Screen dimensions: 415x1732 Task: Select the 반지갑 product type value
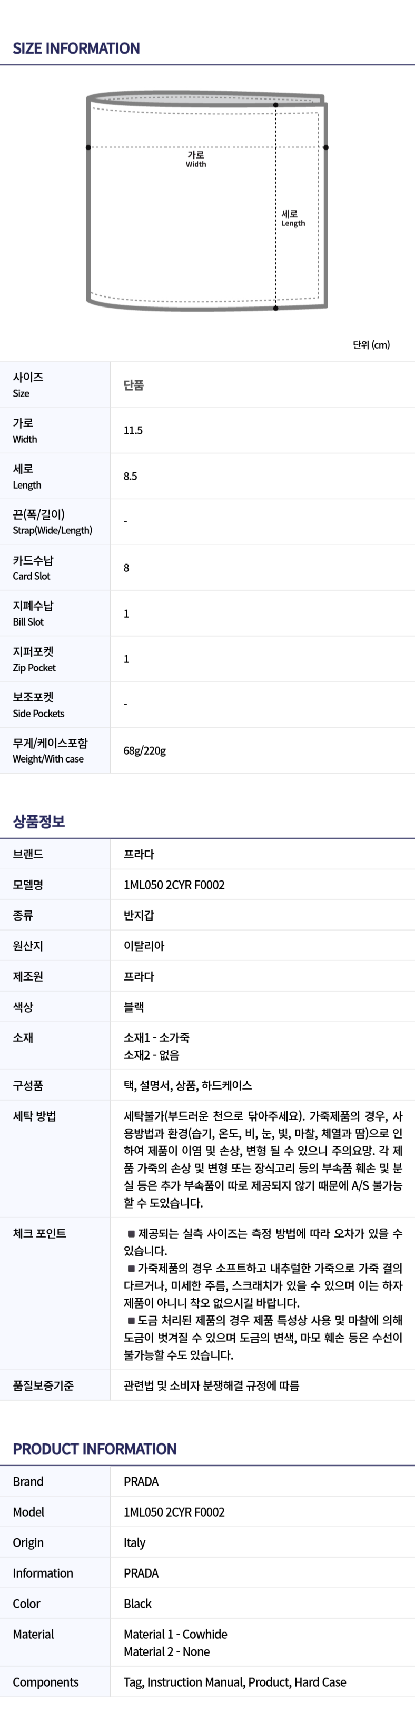pyautogui.click(x=139, y=915)
